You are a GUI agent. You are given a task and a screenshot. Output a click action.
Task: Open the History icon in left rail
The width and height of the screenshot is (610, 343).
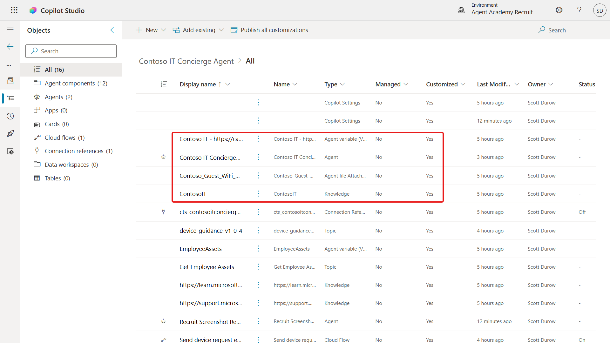[x=10, y=116]
